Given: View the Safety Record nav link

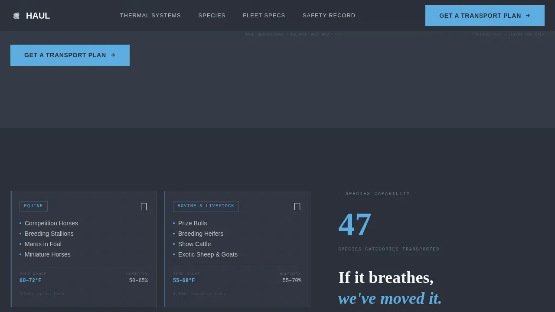Looking at the screenshot, I should (329, 16).
